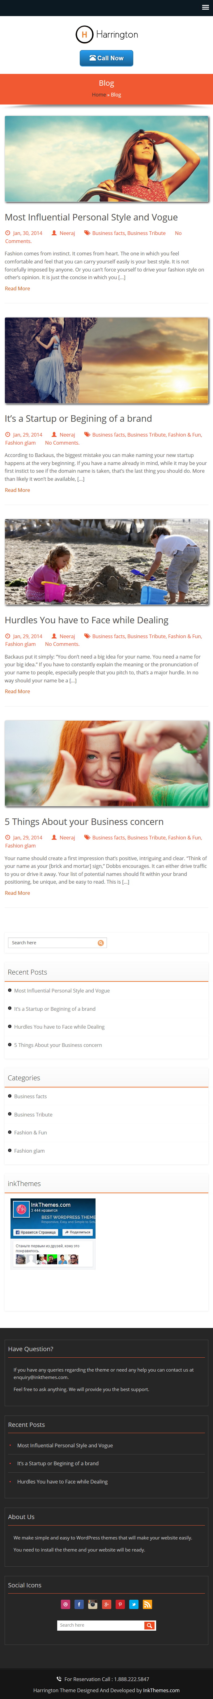This screenshot has height=1699, width=213.
Task: Open Pinterest social icon in footer
Action: pyautogui.click(x=120, y=1605)
